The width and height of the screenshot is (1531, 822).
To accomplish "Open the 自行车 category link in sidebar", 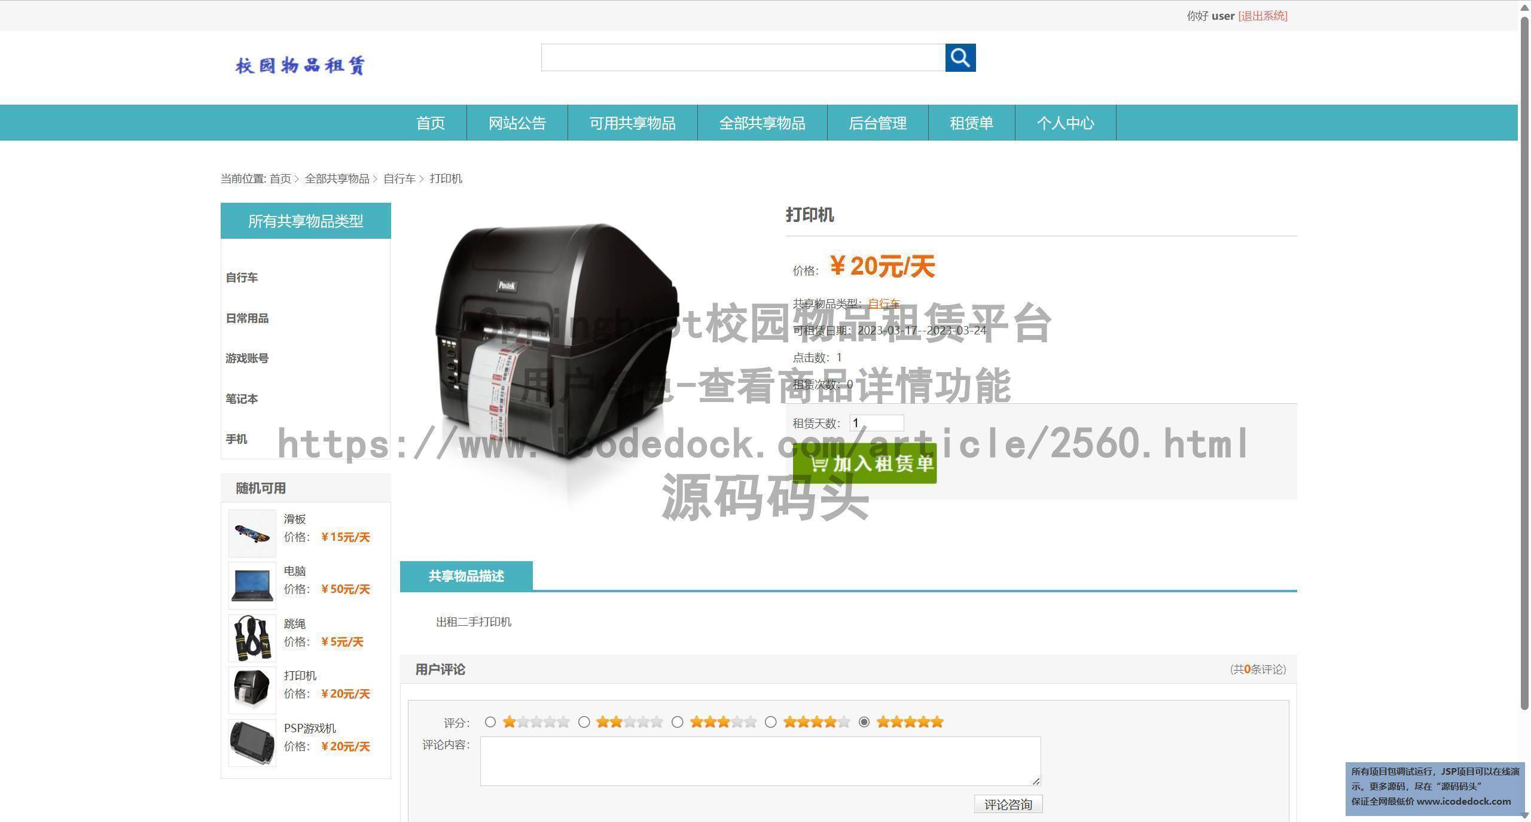I will [242, 277].
